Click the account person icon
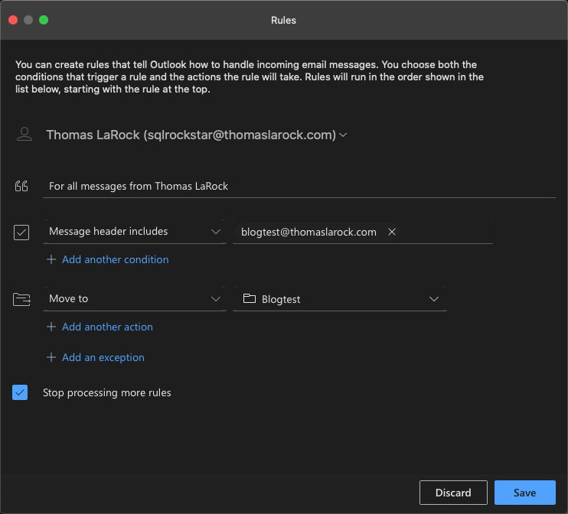Viewport: 568px width, 514px height. pos(24,135)
